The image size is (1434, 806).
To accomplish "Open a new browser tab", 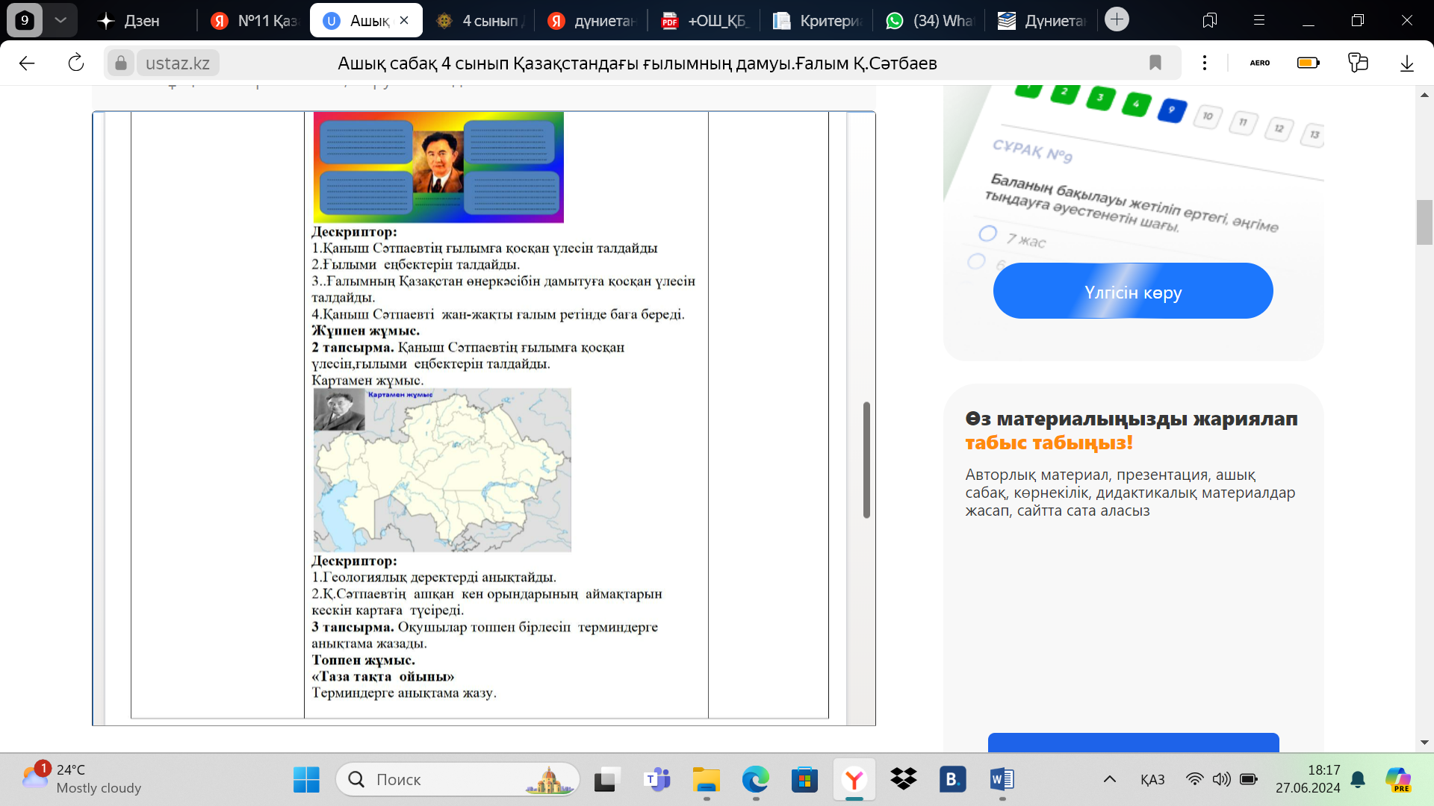I will coord(1117,19).
